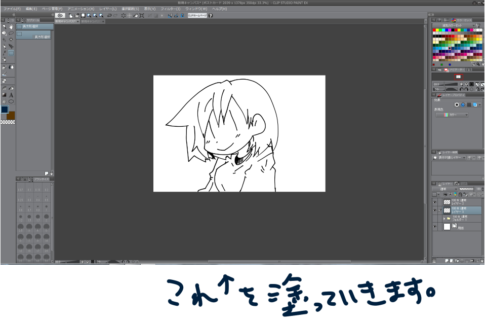Click the navigator canvas thumbnail

[x=459, y=77]
